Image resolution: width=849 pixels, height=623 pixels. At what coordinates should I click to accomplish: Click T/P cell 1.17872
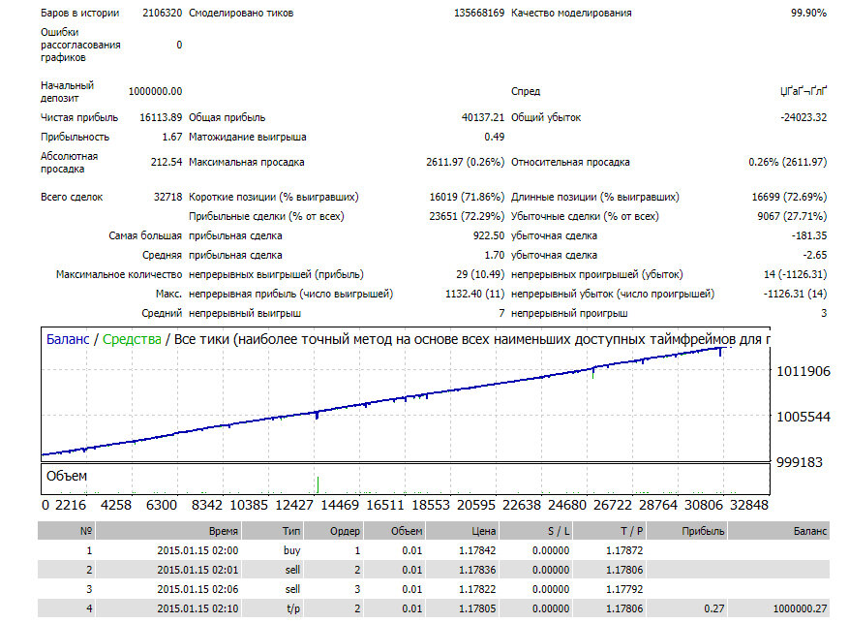[624, 550]
